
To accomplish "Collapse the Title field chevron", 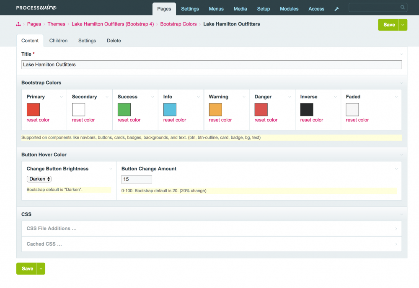I will (401, 54).
